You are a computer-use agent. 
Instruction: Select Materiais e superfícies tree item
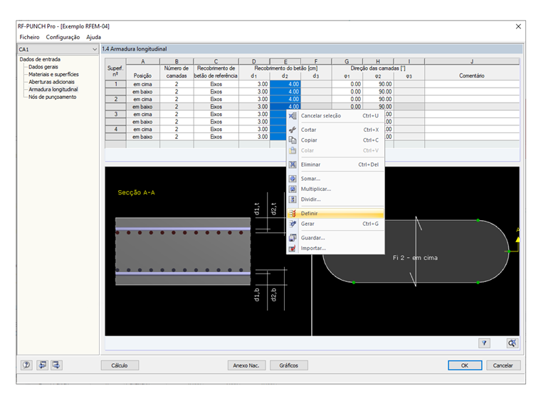tap(53, 74)
